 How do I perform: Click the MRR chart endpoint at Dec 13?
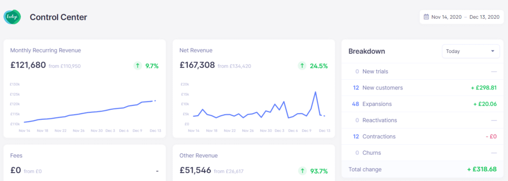pos(155,101)
